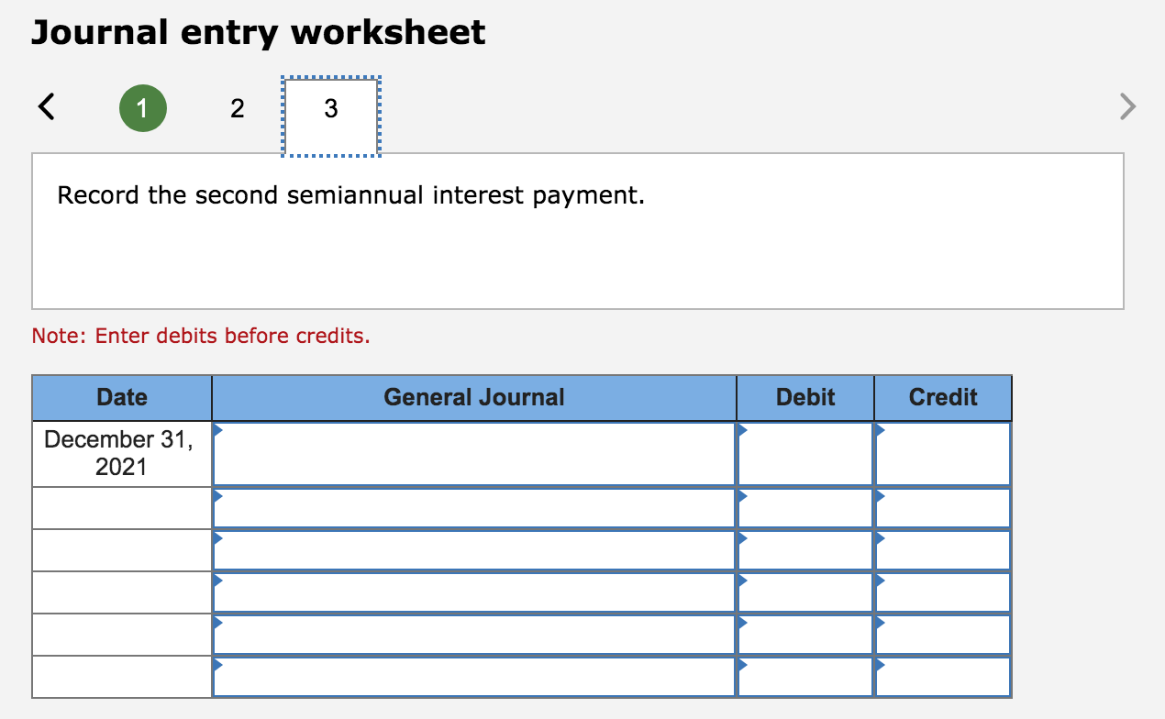
Task: Open journal entry tab 1
Action: 142,108
